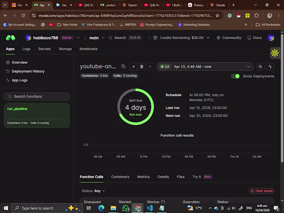Screen dimensions: 284x213
Task: Step back in the time range
Action: pyautogui.click(x=133, y=67)
